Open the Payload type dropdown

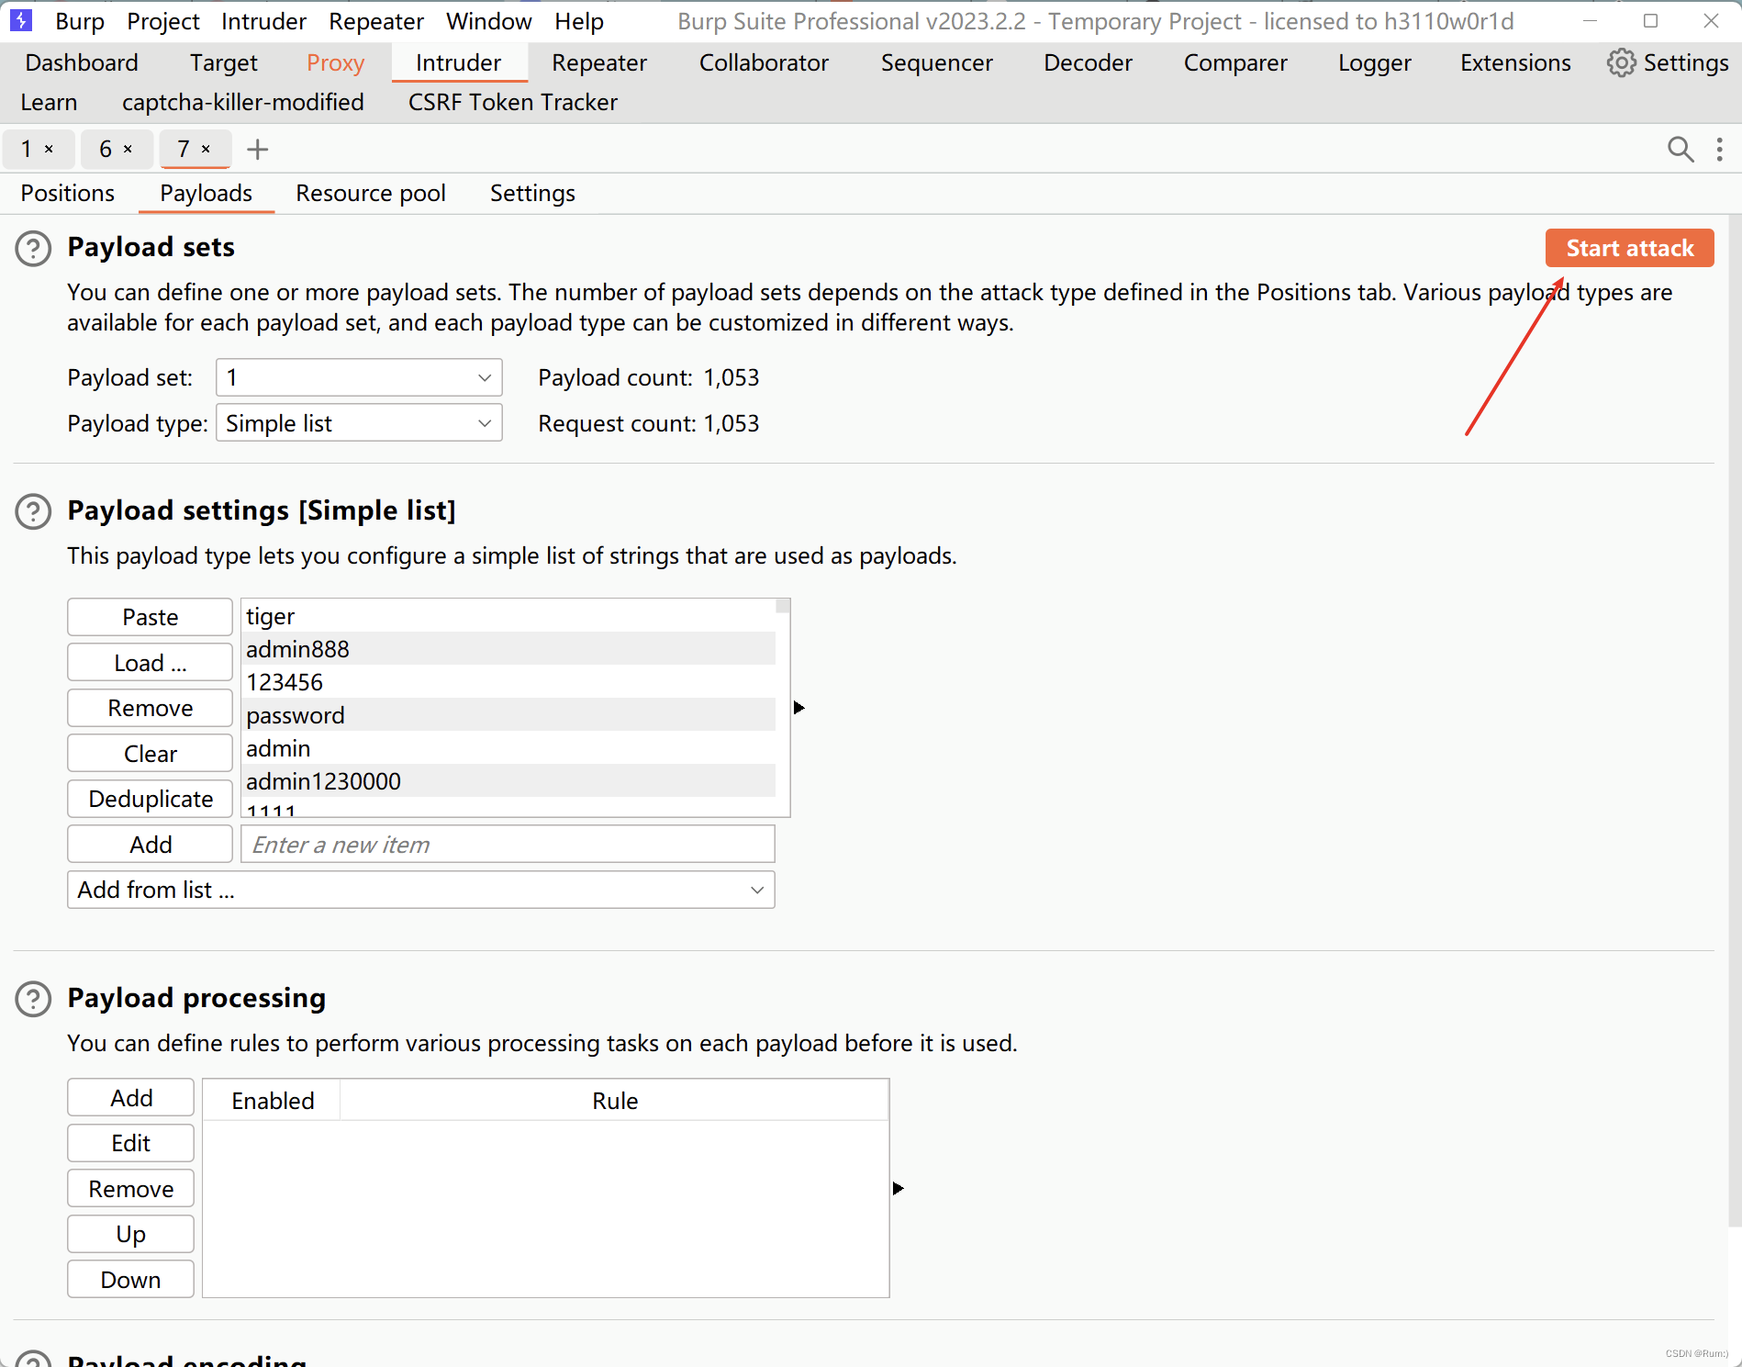(x=359, y=423)
